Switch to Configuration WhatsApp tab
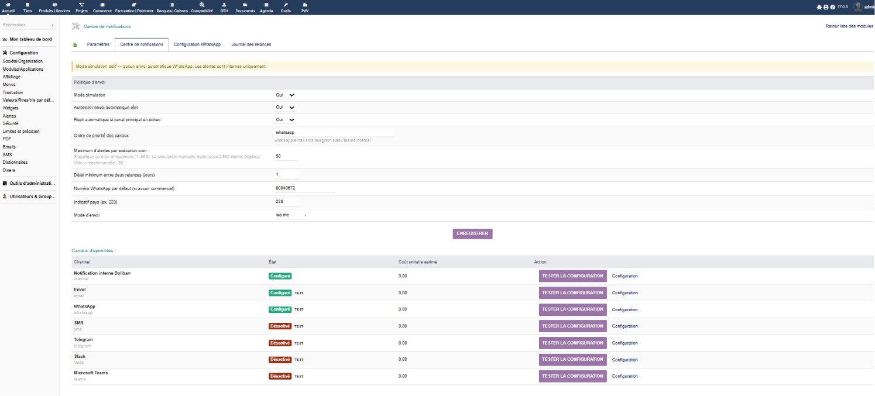This screenshot has height=396, width=875. (x=197, y=44)
